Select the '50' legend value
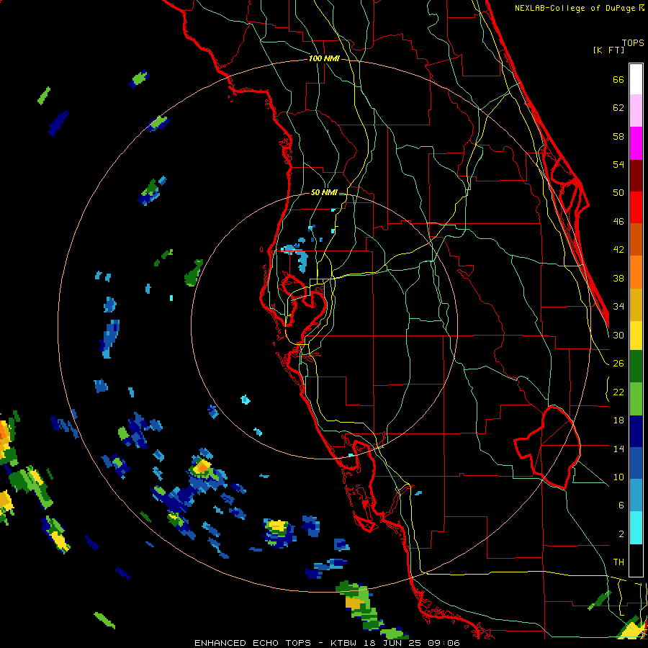The width and height of the screenshot is (648, 648). 618,192
